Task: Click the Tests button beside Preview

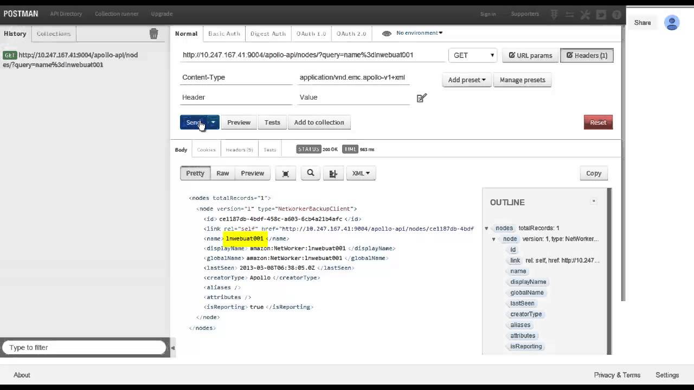Action: 272,122
